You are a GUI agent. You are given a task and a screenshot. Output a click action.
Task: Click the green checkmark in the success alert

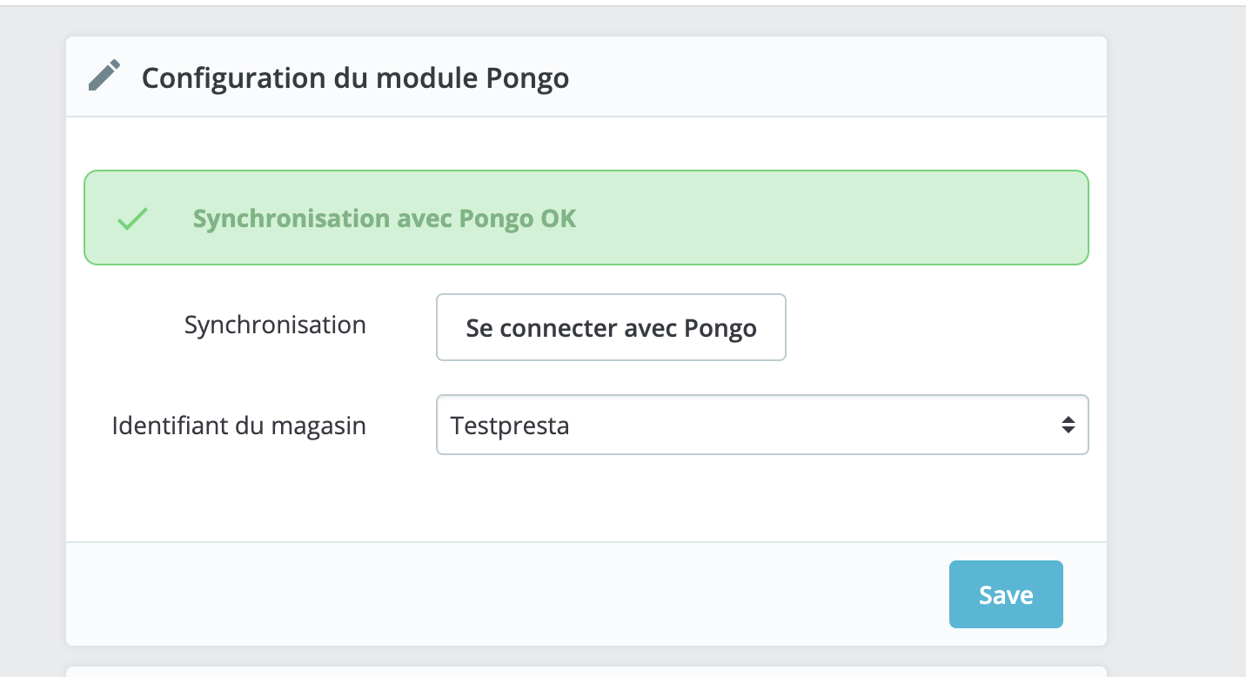(131, 218)
